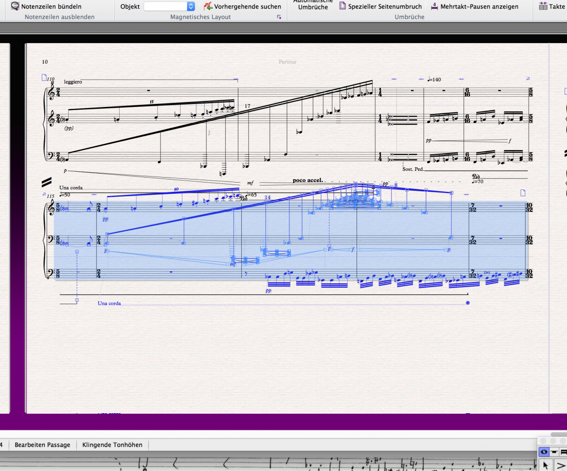Select the second keypad layout tab
The height and width of the screenshot is (471, 567).
(x=554, y=451)
